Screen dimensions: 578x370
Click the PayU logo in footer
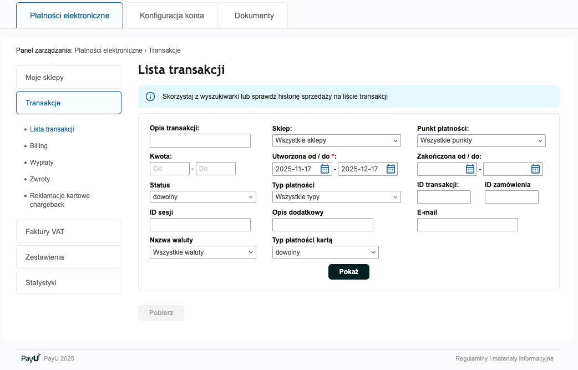point(31,358)
